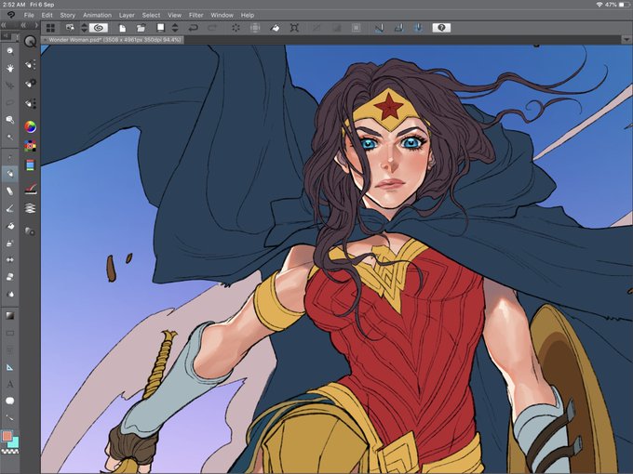Viewport: 633px width, 474px height.
Task: Select the Lasso selection tool
Action: coord(10,103)
